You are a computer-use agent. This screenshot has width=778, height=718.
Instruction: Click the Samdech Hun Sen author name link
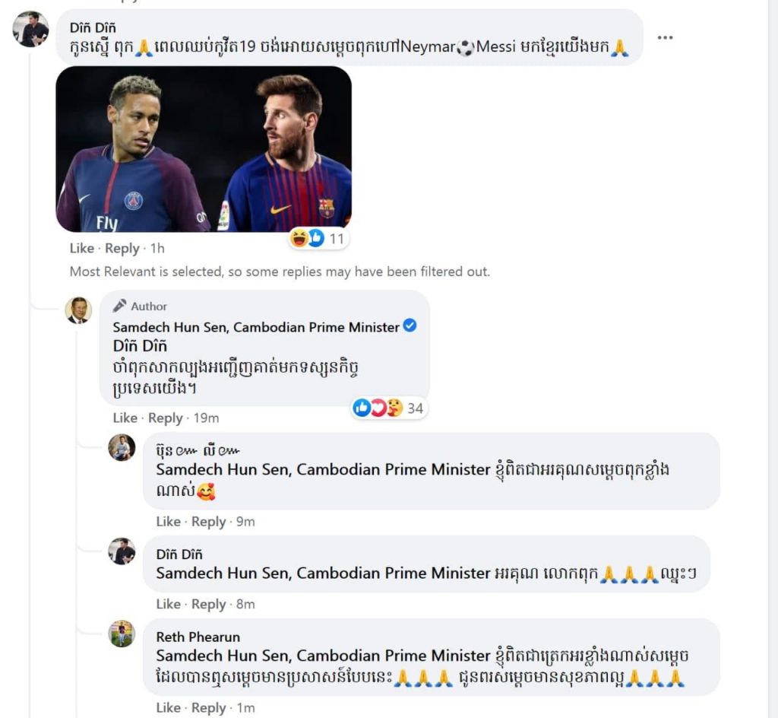tap(256, 327)
